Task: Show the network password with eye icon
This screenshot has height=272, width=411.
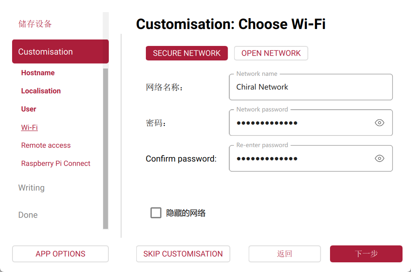Action: [379, 123]
